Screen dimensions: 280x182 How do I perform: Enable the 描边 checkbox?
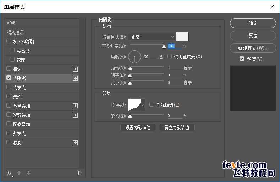9,69
